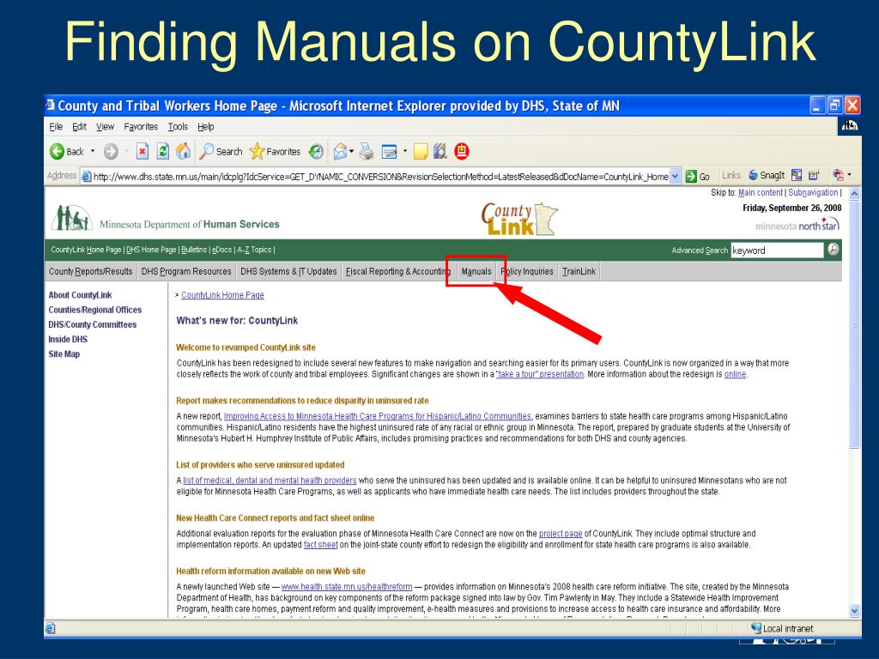
Task: Go to the browser Home page icon
Action: point(184,151)
